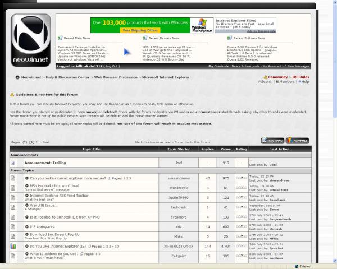Click the Recent Main News icon
The width and height of the screenshot is (337, 269).
pos(60,38)
